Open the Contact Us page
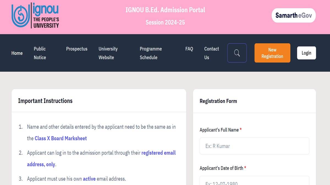The width and height of the screenshot is (330, 185). point(211,53)
